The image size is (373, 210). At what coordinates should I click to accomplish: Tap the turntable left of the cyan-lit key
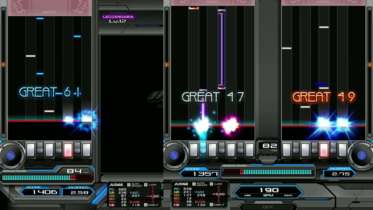click(x=174, y=155)
